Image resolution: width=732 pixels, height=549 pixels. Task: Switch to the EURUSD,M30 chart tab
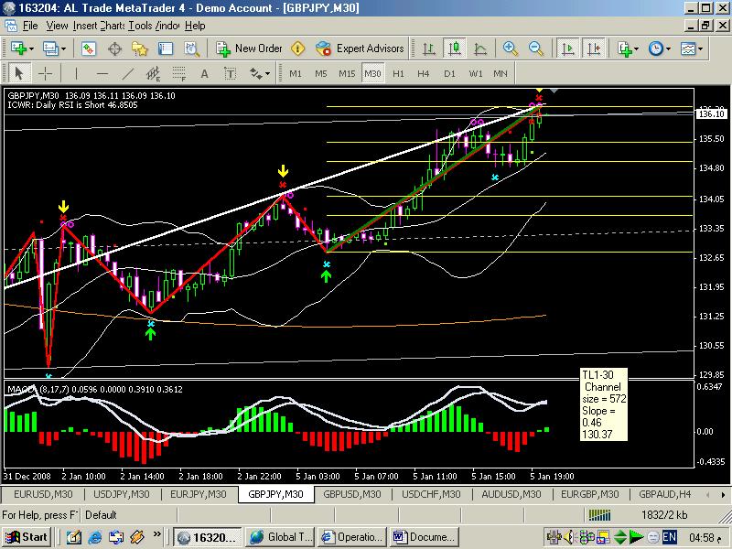[38, 494]
